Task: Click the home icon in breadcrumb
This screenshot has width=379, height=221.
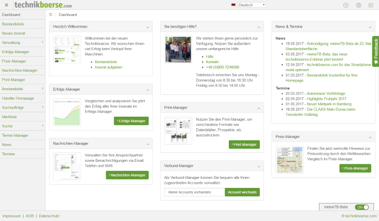Action: click(51, 15)
